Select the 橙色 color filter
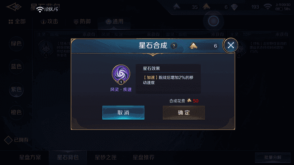This screenshot has height=165, width=294. [16, 112]
